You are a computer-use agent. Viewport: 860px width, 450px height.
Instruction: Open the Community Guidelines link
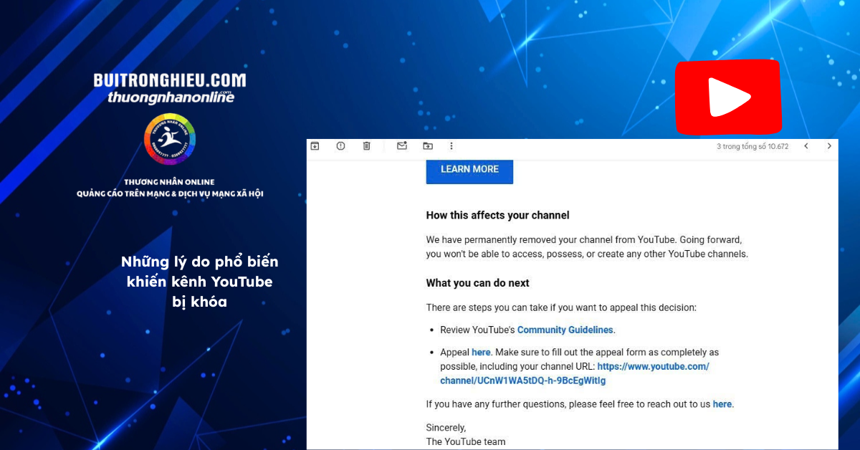point(565,330)
